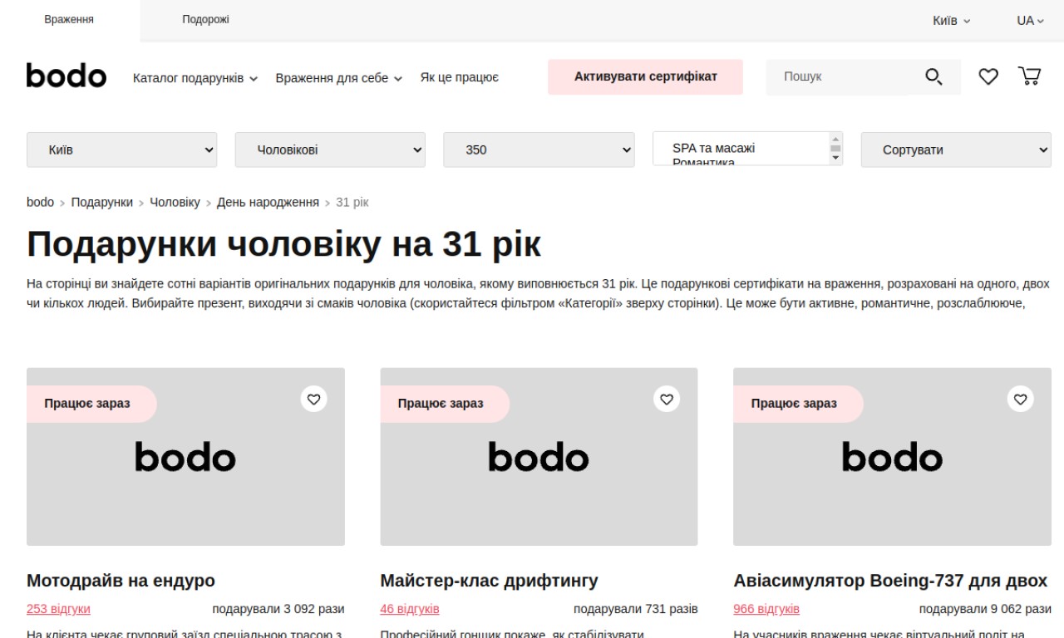
Task: Open the Київ city dropdown in top bar
Action: click(x=951, y=20)
